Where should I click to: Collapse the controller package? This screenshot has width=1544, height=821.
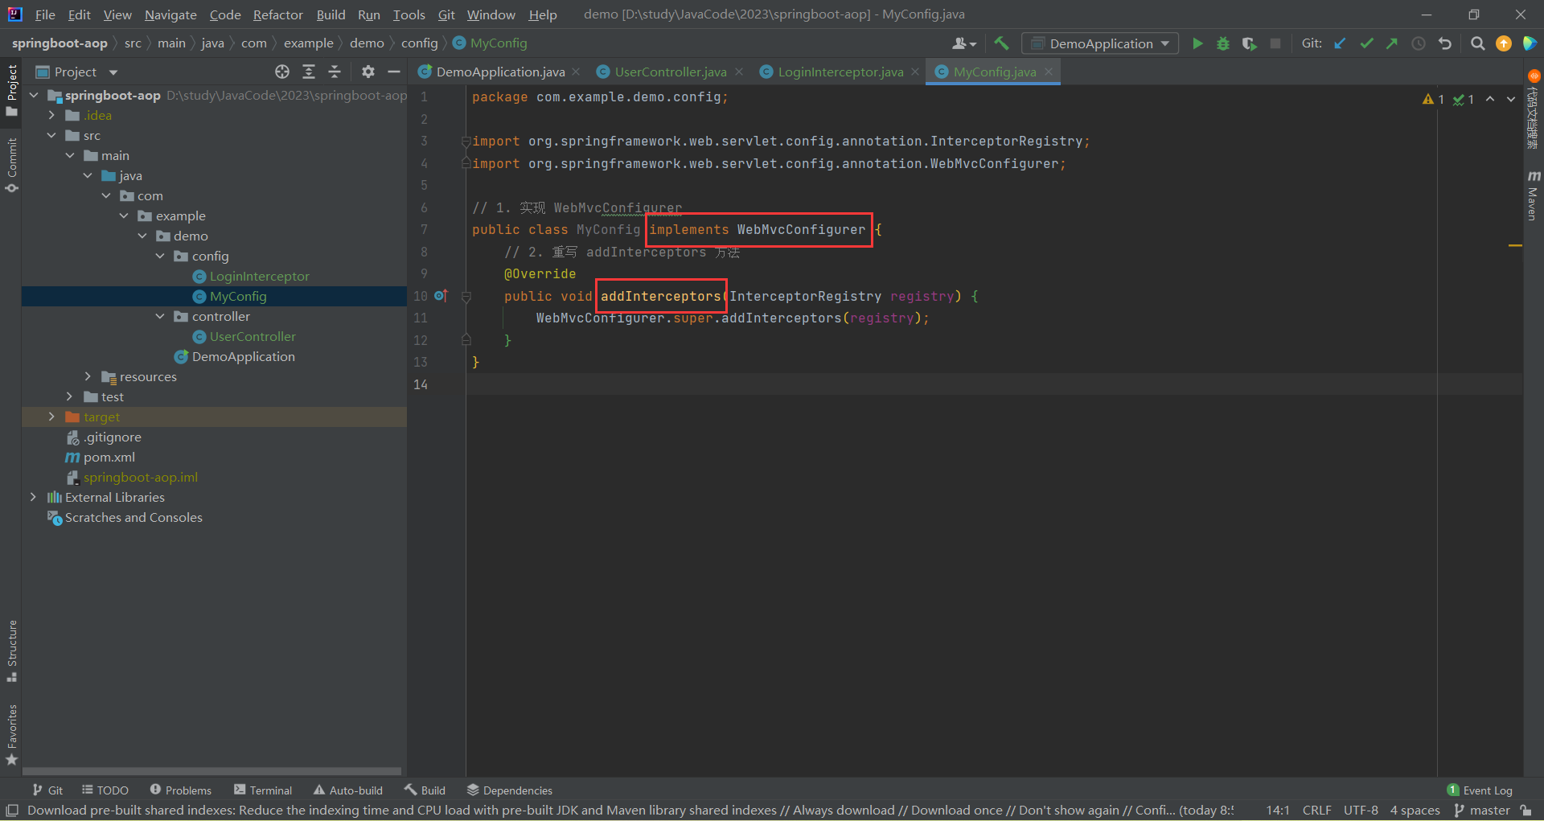(x=160, y=316)
